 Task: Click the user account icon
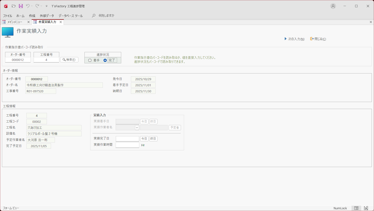point(333,6)
